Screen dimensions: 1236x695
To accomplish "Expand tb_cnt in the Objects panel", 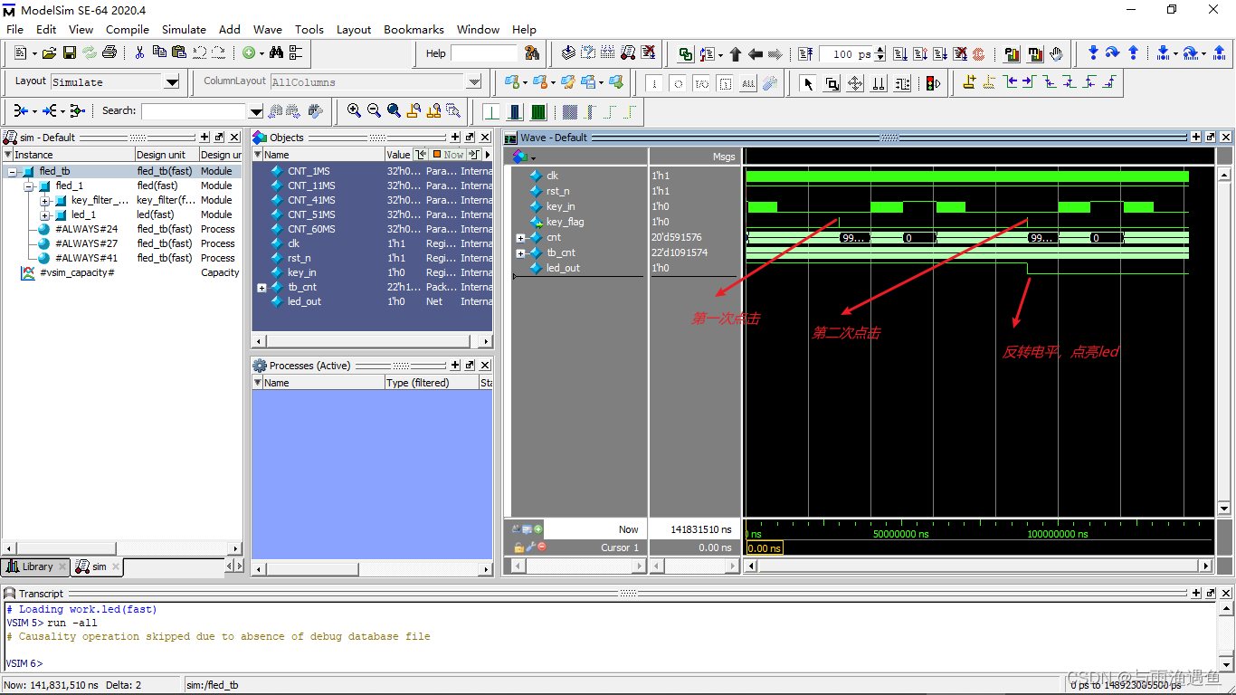I will coord(261,287).
